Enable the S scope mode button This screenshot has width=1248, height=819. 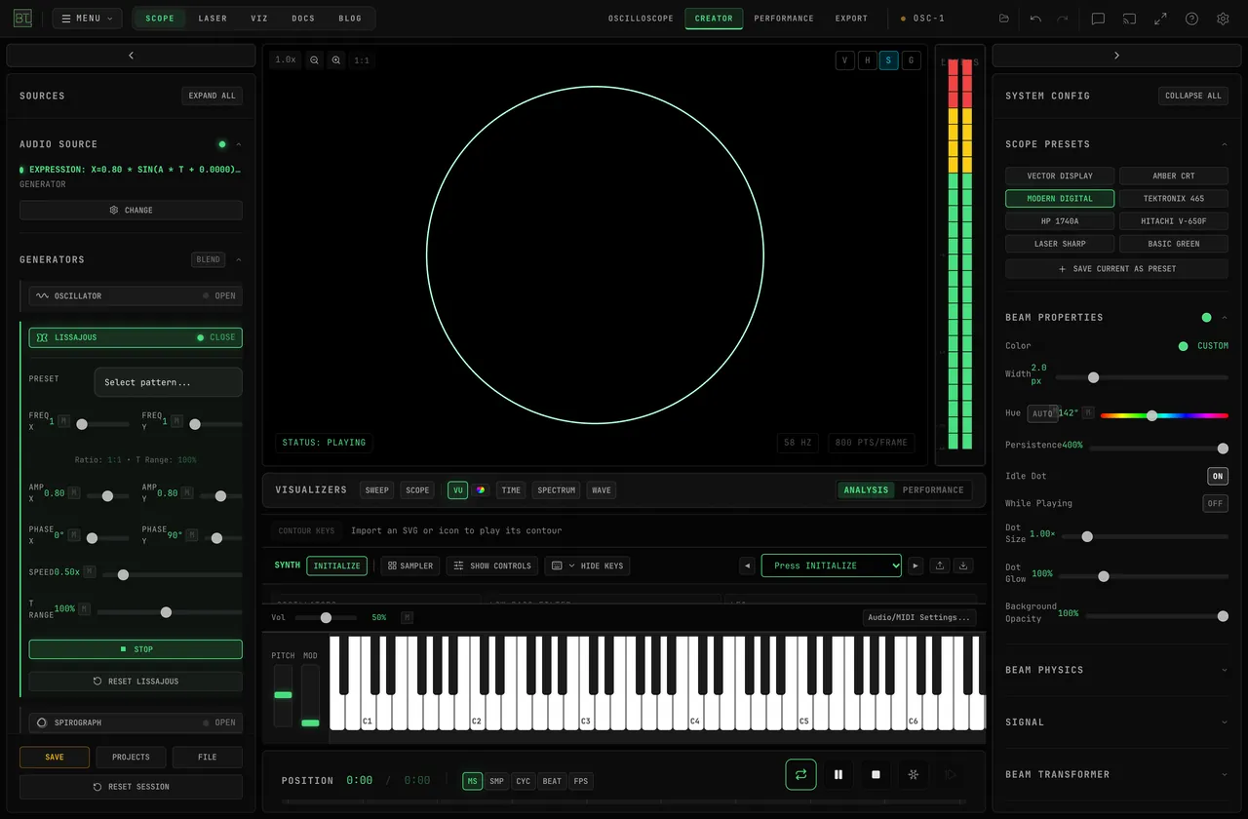[x=889, y=60]
